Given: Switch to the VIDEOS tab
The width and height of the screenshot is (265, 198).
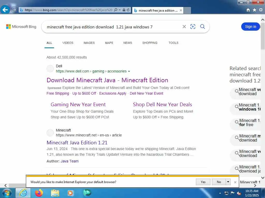Looking at the screenshot, I should click(68, 43).
